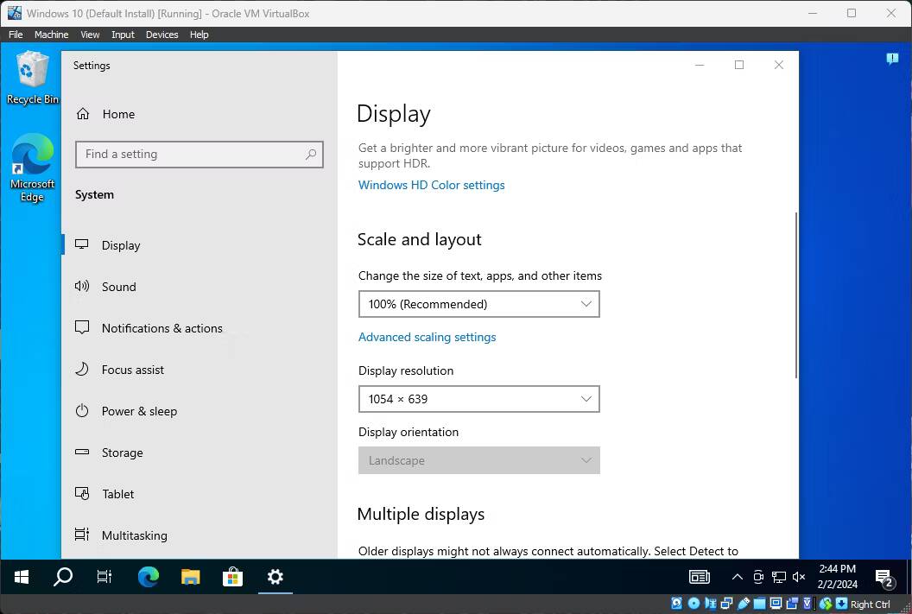The height and width of the screenshot is (614, 912).
Task: Open Windows HD Color settings
Action: pos(431,185)
